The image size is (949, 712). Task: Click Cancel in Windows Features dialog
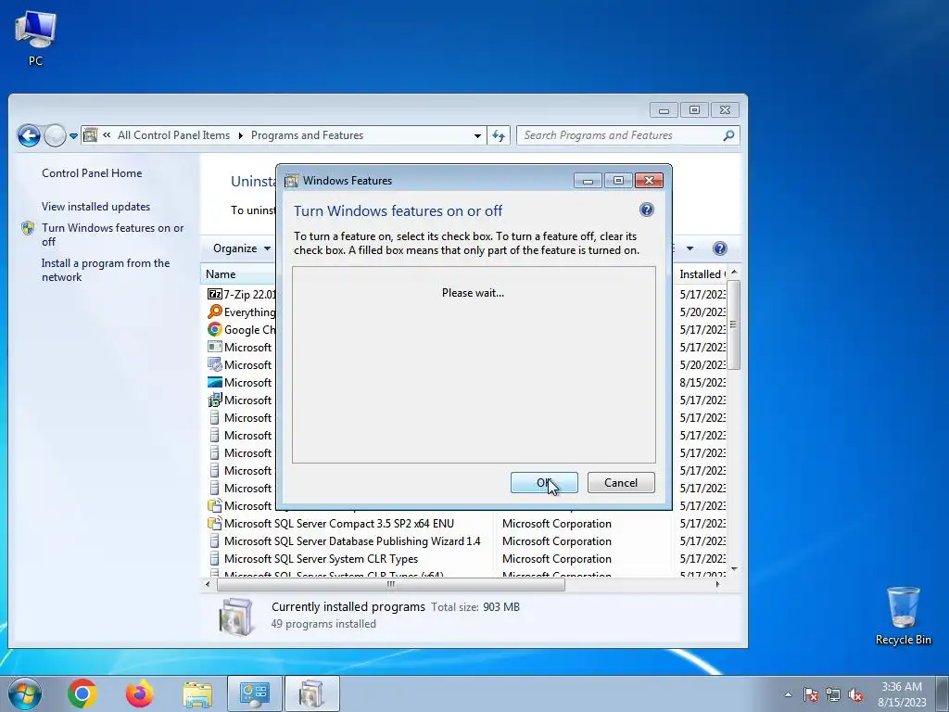coord(621,482)
